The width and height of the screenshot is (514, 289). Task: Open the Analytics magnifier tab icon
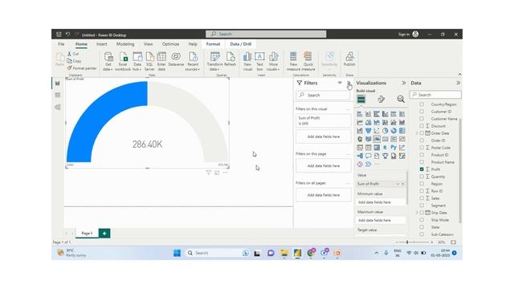(401, 99)
